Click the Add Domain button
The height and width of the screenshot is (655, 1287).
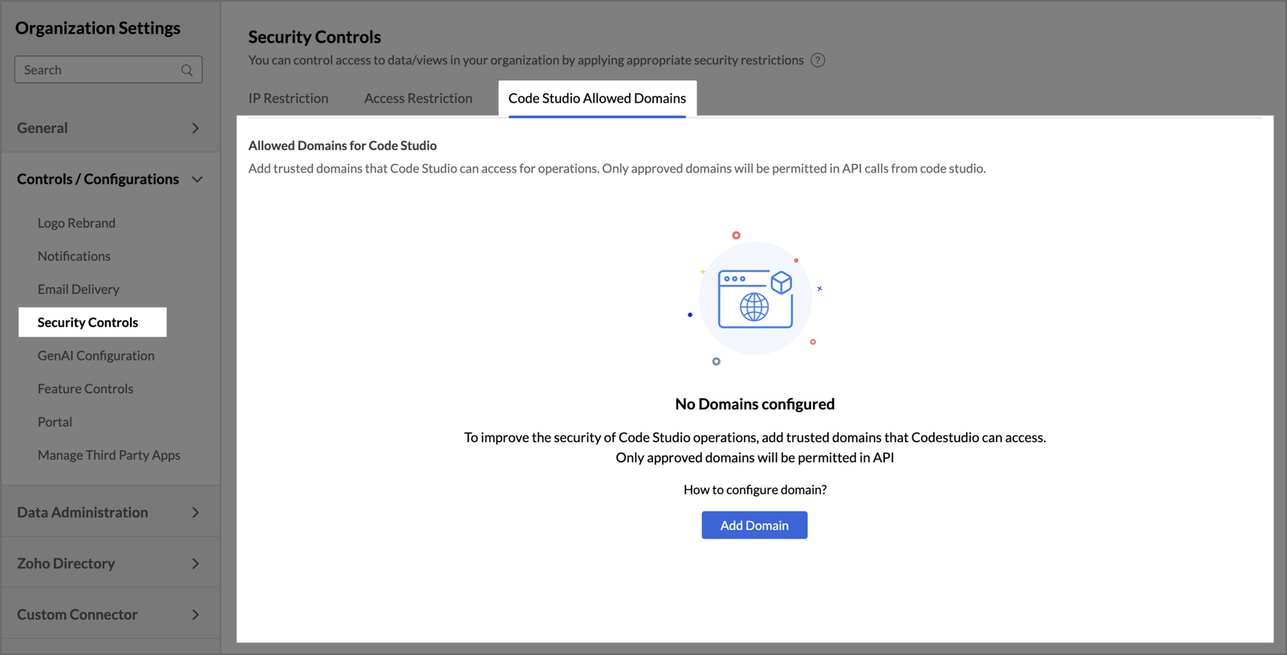coord(754,525)
